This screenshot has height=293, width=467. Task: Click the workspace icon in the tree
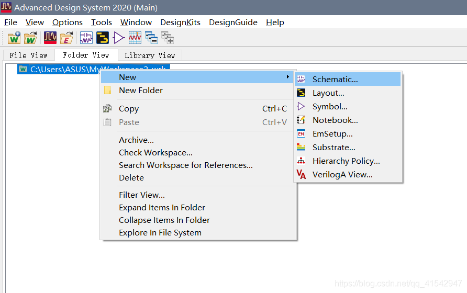tap(23, 70)
